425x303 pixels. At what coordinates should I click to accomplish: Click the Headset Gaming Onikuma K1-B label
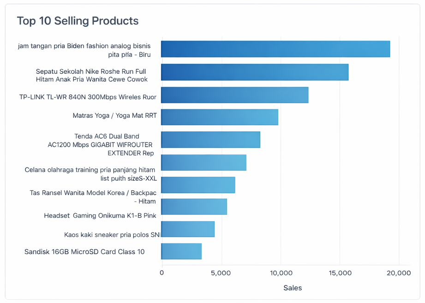[x=100, y=215]
